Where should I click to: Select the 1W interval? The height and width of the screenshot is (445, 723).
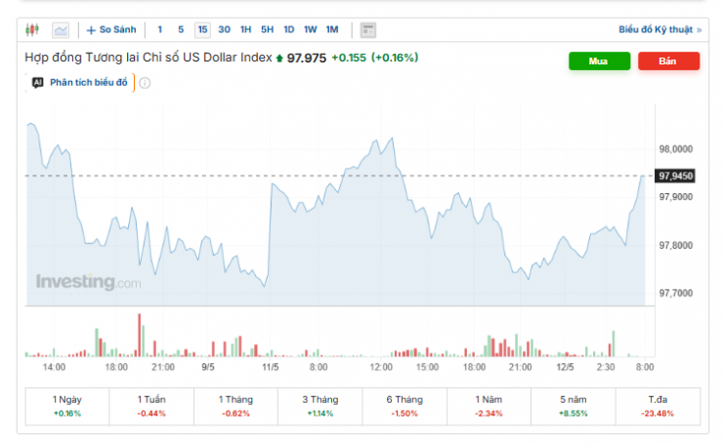311,30
